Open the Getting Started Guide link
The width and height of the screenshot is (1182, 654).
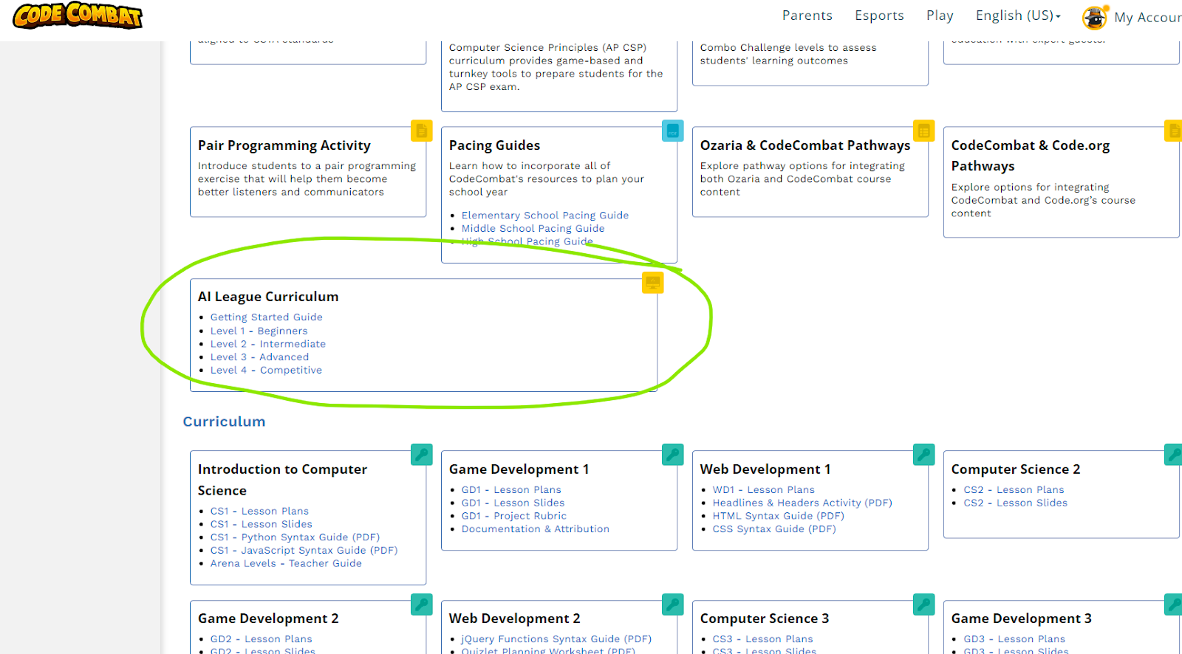tap(266, 317)
